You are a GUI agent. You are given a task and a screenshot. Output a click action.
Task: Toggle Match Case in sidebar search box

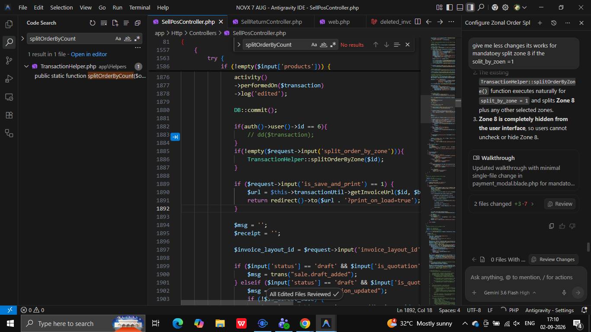click(x=118, y=38)
